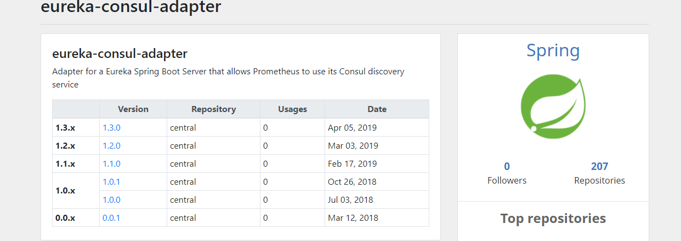
Task: Click the 207 Repositories count
Action: pos(599,167)
